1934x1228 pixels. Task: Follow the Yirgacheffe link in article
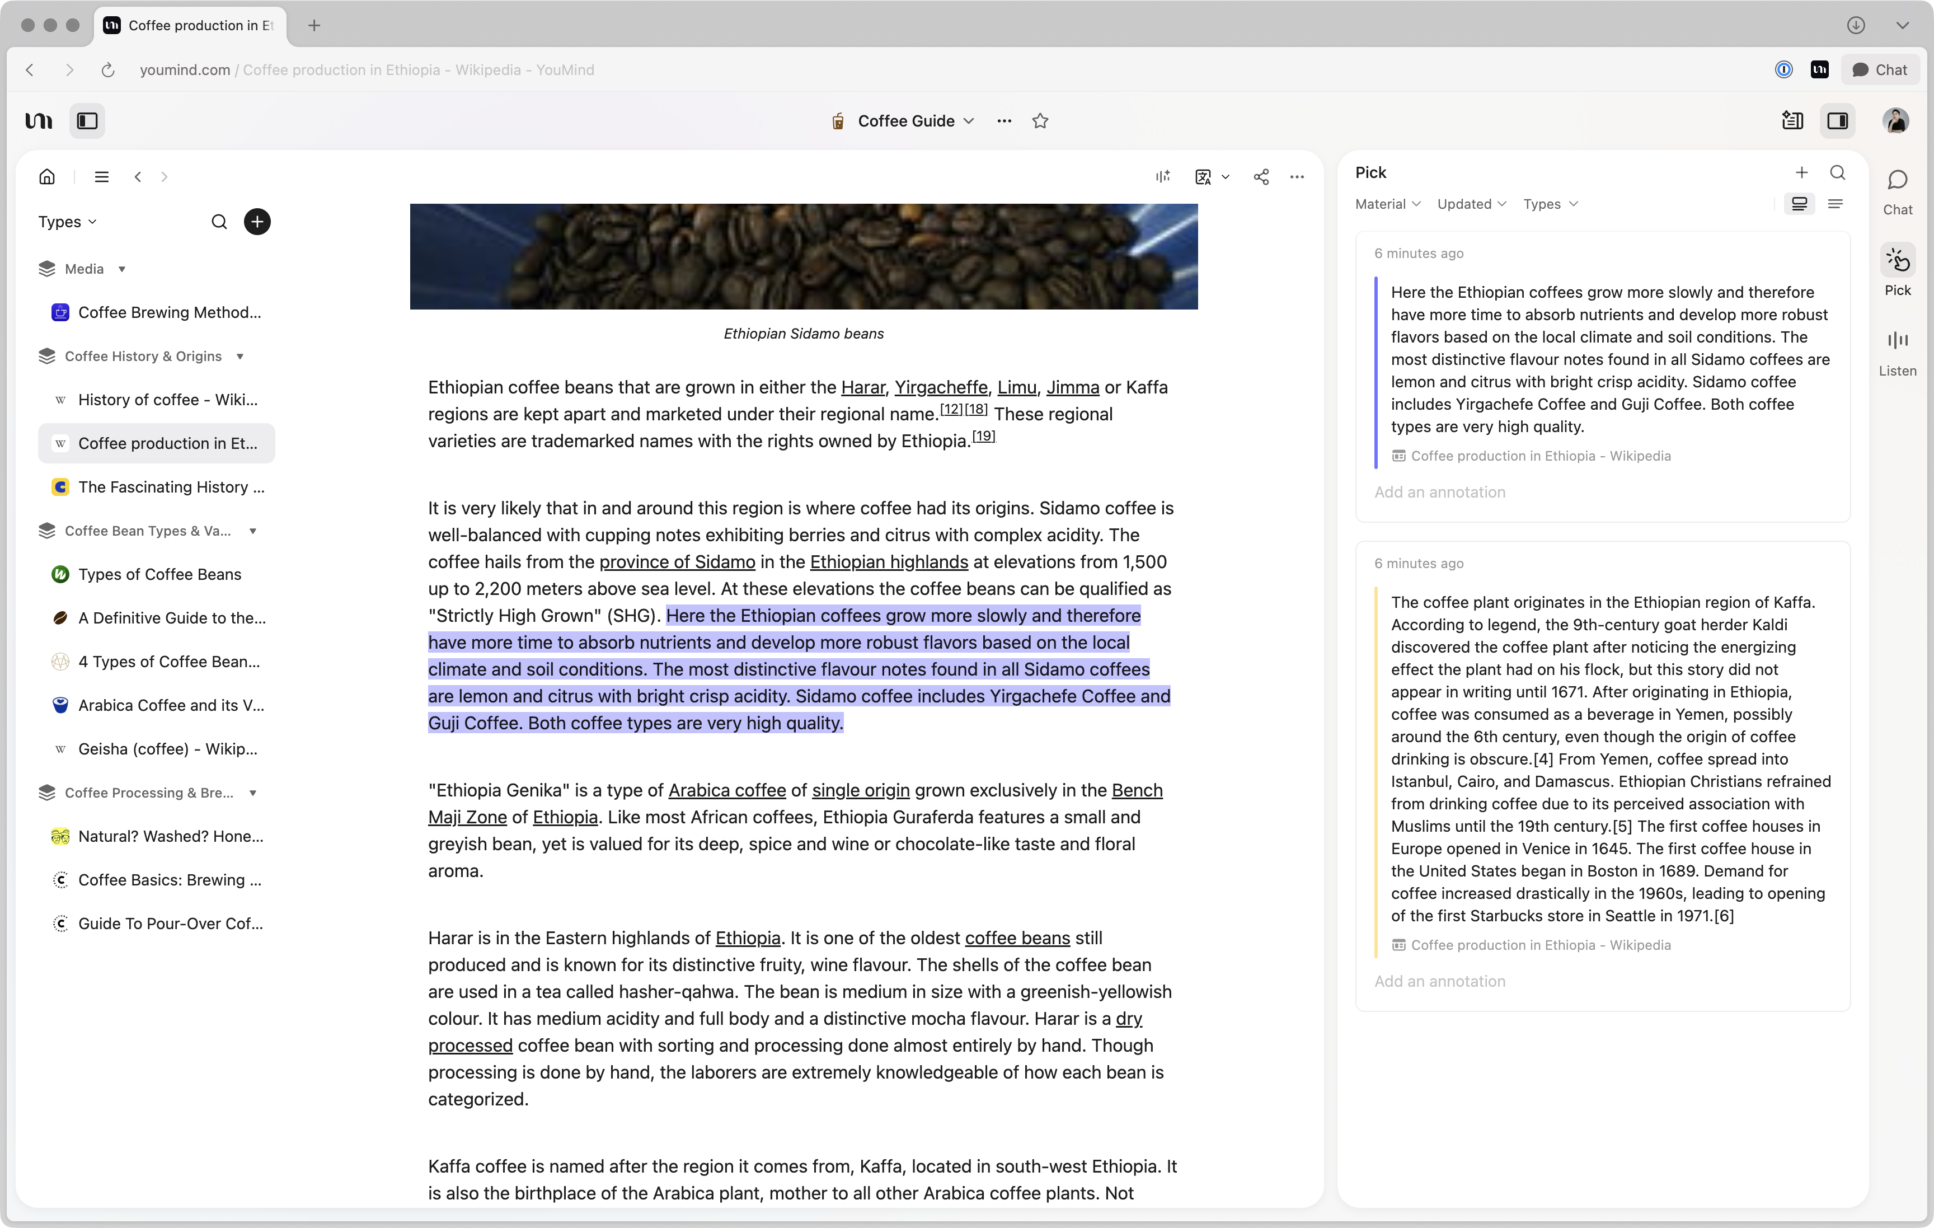(x=941, y=388)
